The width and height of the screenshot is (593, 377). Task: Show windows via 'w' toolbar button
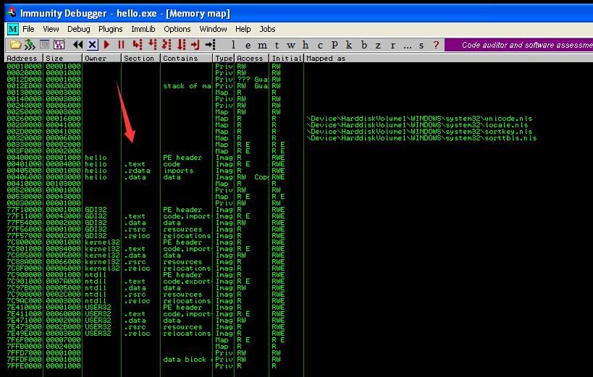[x=291, y=45]
